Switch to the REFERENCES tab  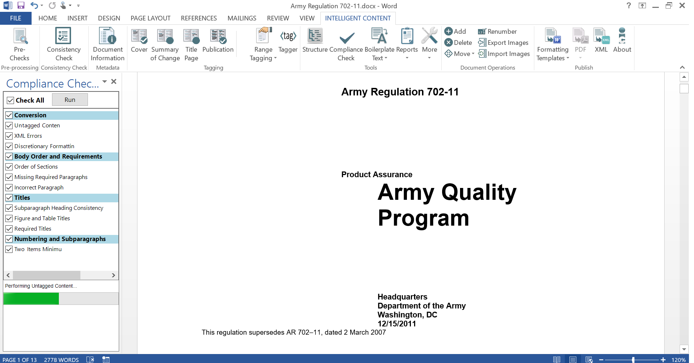pos(199,18)
